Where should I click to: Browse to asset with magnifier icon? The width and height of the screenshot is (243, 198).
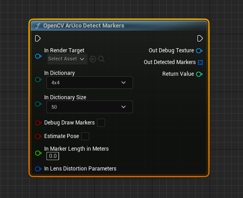(101, 59)
